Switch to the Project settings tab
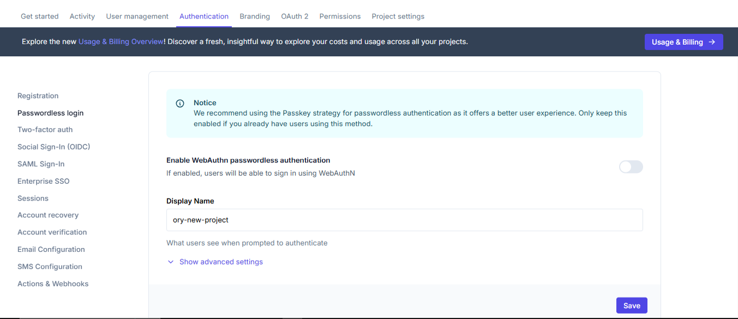The image size is (738, 319). tap(398, 16)
